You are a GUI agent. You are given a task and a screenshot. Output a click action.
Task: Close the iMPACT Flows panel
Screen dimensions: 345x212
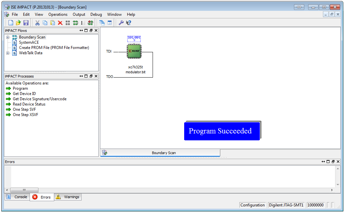coord(96,31)
